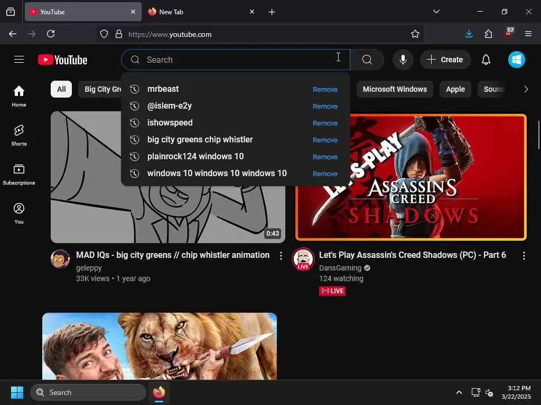Open the Assassin's Creed Shadows thumbnail
The width and height of the screenshot is (541, 405).
pos(411,177)
